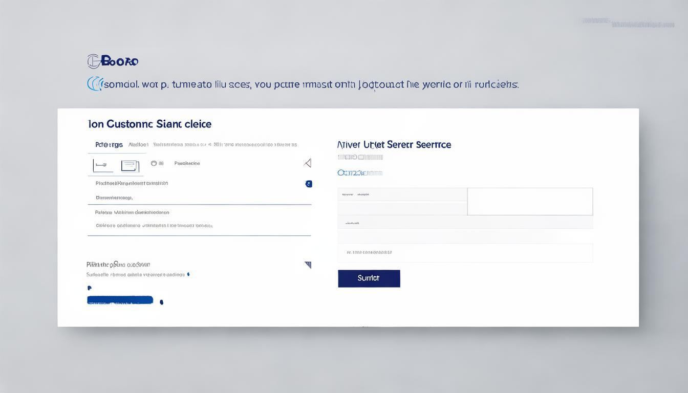Click the solid blue progress bar

pyautogui.click(x=120, y=300)
